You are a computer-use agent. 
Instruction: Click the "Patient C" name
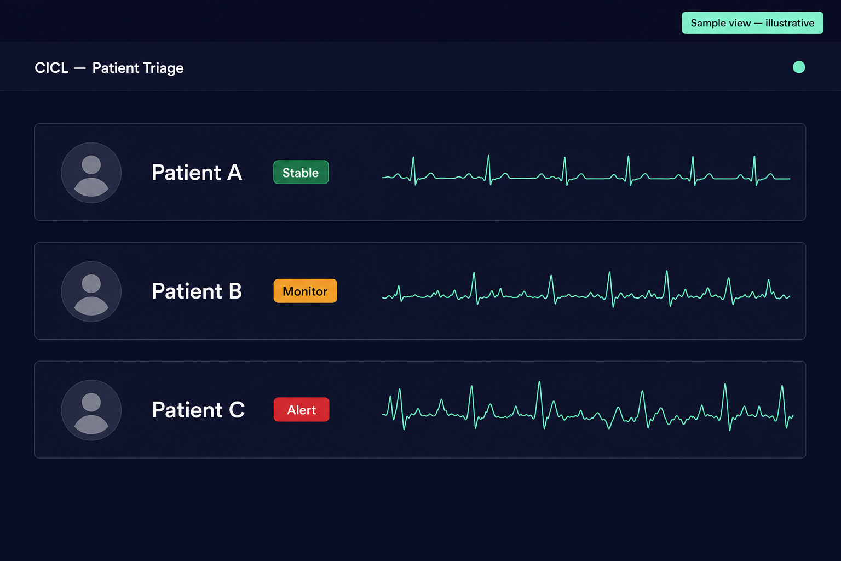(x=198, y=410)
